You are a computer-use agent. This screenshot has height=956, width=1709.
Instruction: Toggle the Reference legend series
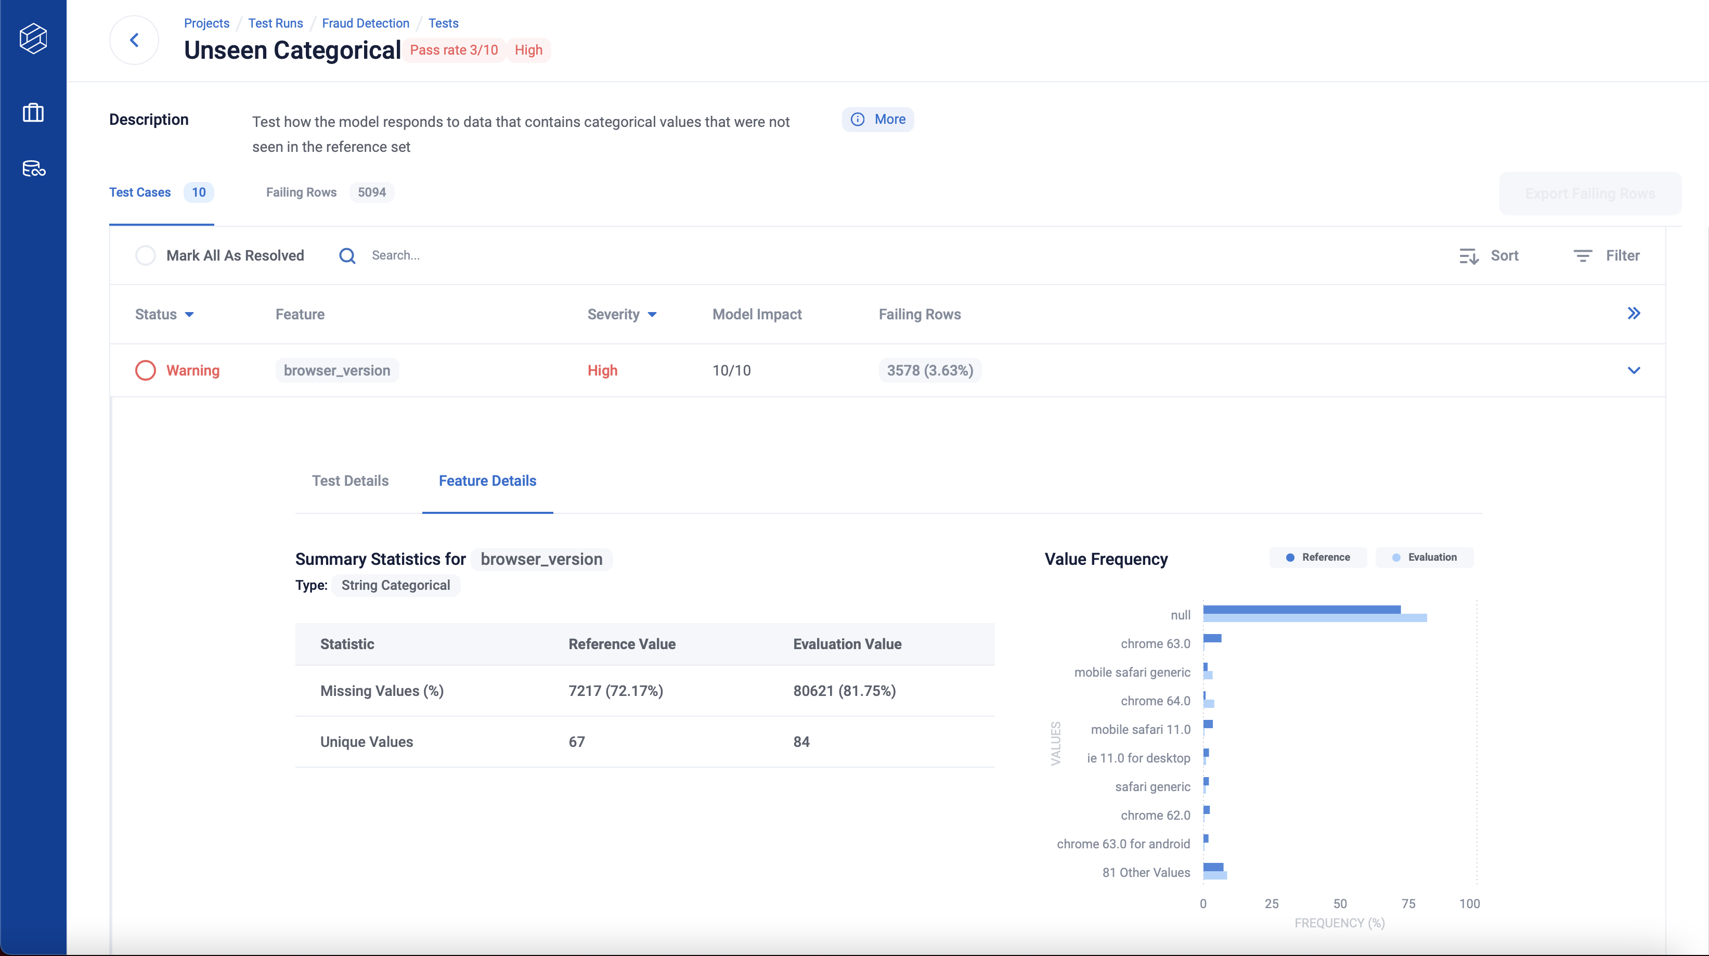click(1318, 557)
